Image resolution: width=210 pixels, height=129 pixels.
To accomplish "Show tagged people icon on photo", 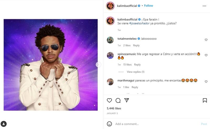I will [4, 124].
